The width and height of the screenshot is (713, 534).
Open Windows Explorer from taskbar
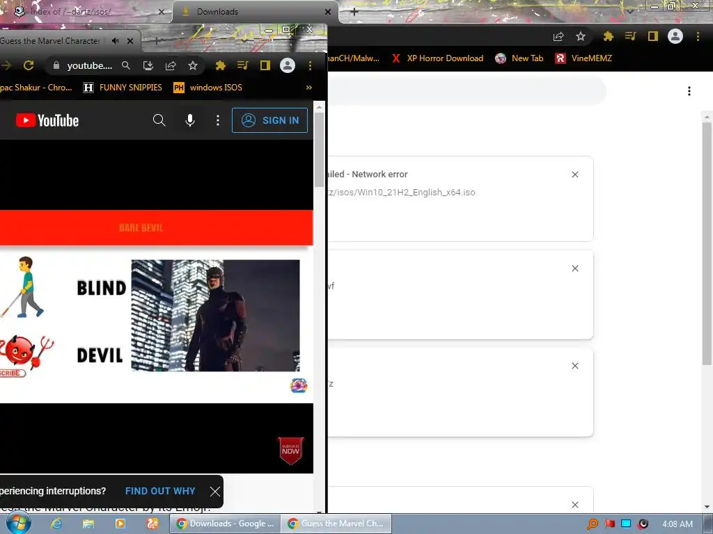pos(88,524)
